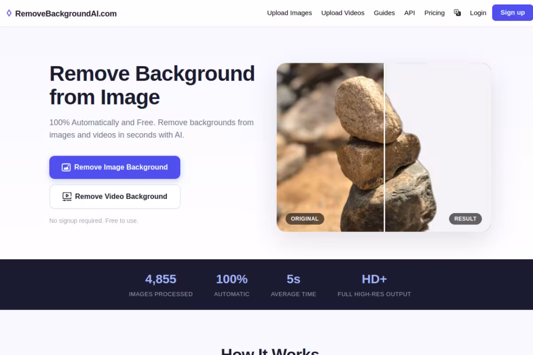Click the 5s average time stat
The width and height of the screenshot is (533, 355).
294,285
